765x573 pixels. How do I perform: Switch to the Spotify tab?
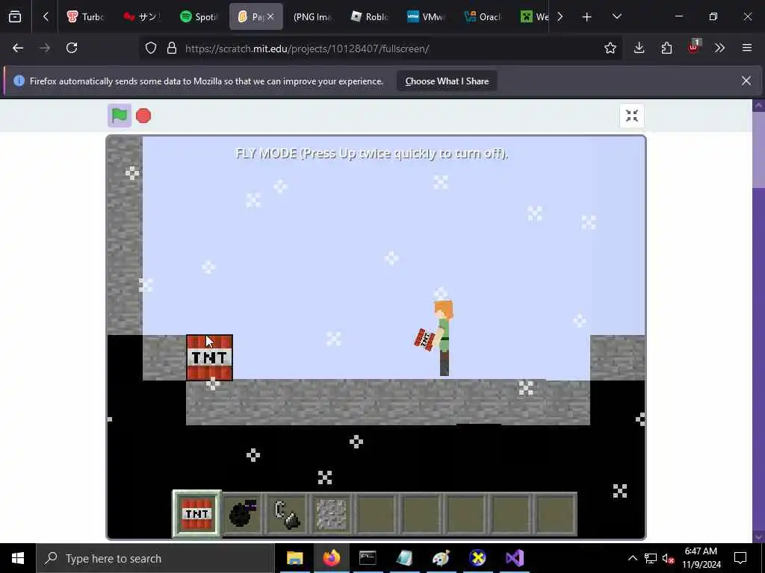point(199,16)
